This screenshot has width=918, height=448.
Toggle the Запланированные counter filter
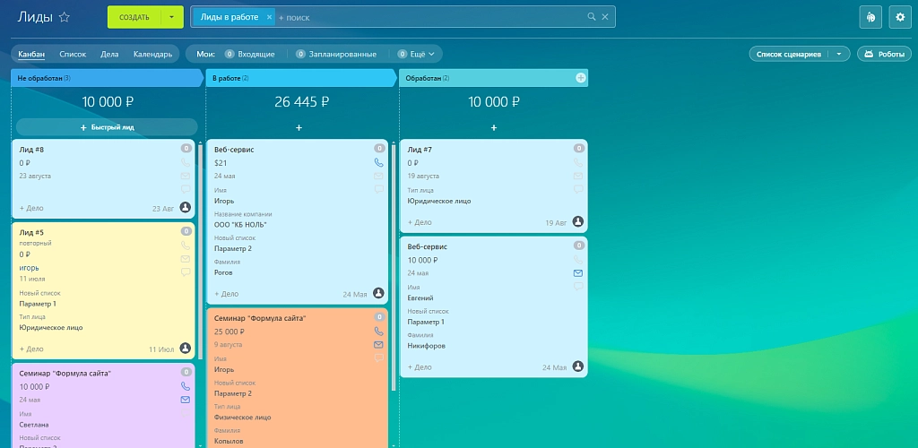click(x=336, y=54)
